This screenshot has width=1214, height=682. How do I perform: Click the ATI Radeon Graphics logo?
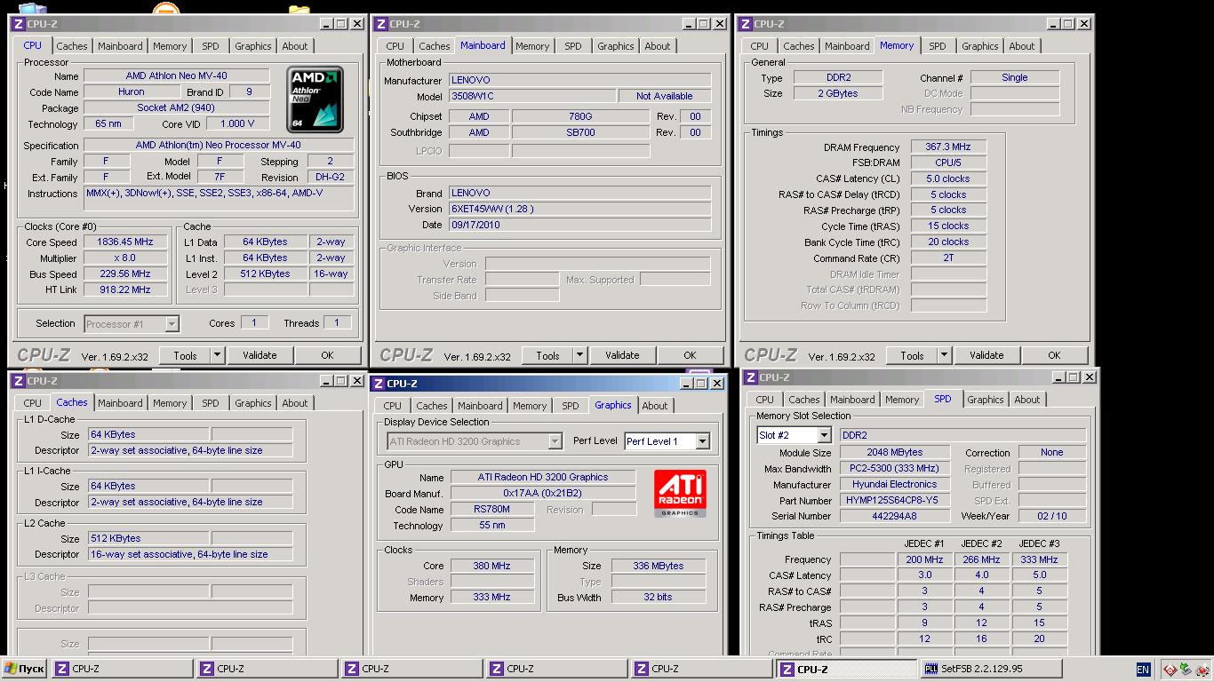click(680, 494)
